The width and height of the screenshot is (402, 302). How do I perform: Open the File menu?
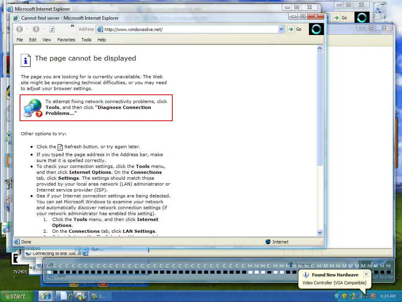click(20, 40)
